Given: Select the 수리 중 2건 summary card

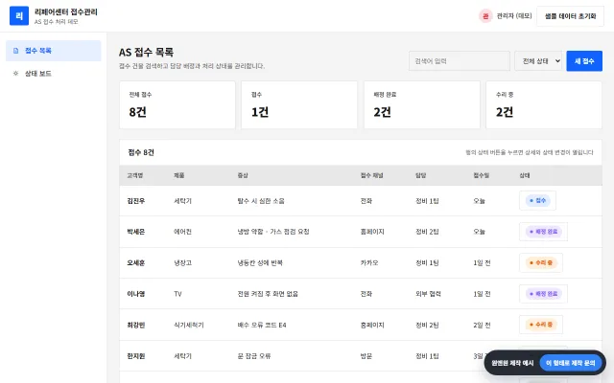Looking at the screenshot, I should pyautogui.click(x=544, y=104).
